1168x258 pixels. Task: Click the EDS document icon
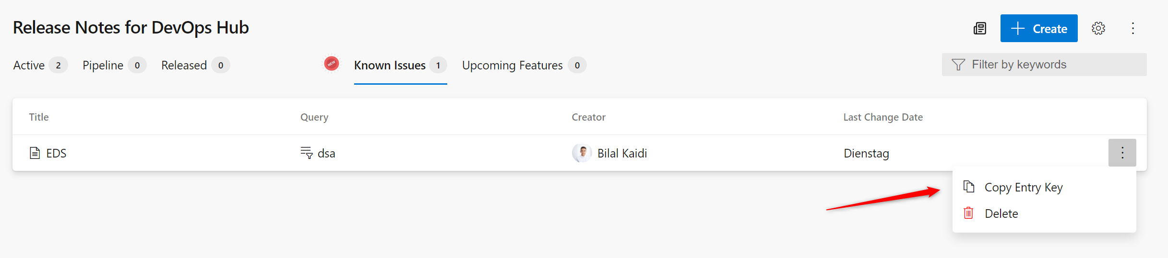tap(35, 153)
